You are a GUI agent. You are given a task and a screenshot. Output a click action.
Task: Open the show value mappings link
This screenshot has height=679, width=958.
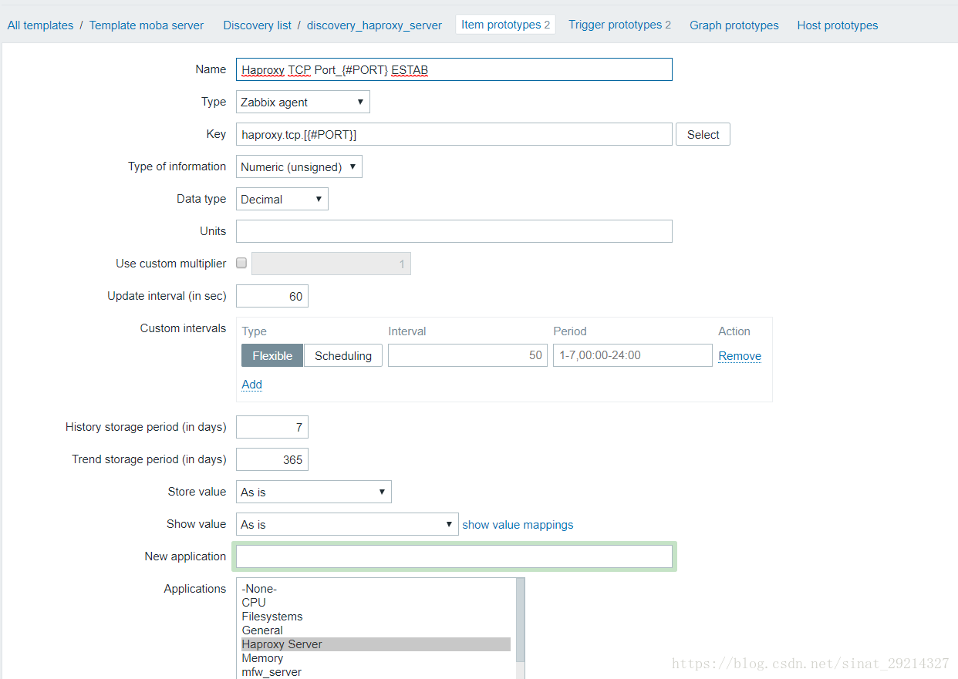(518, 525)
